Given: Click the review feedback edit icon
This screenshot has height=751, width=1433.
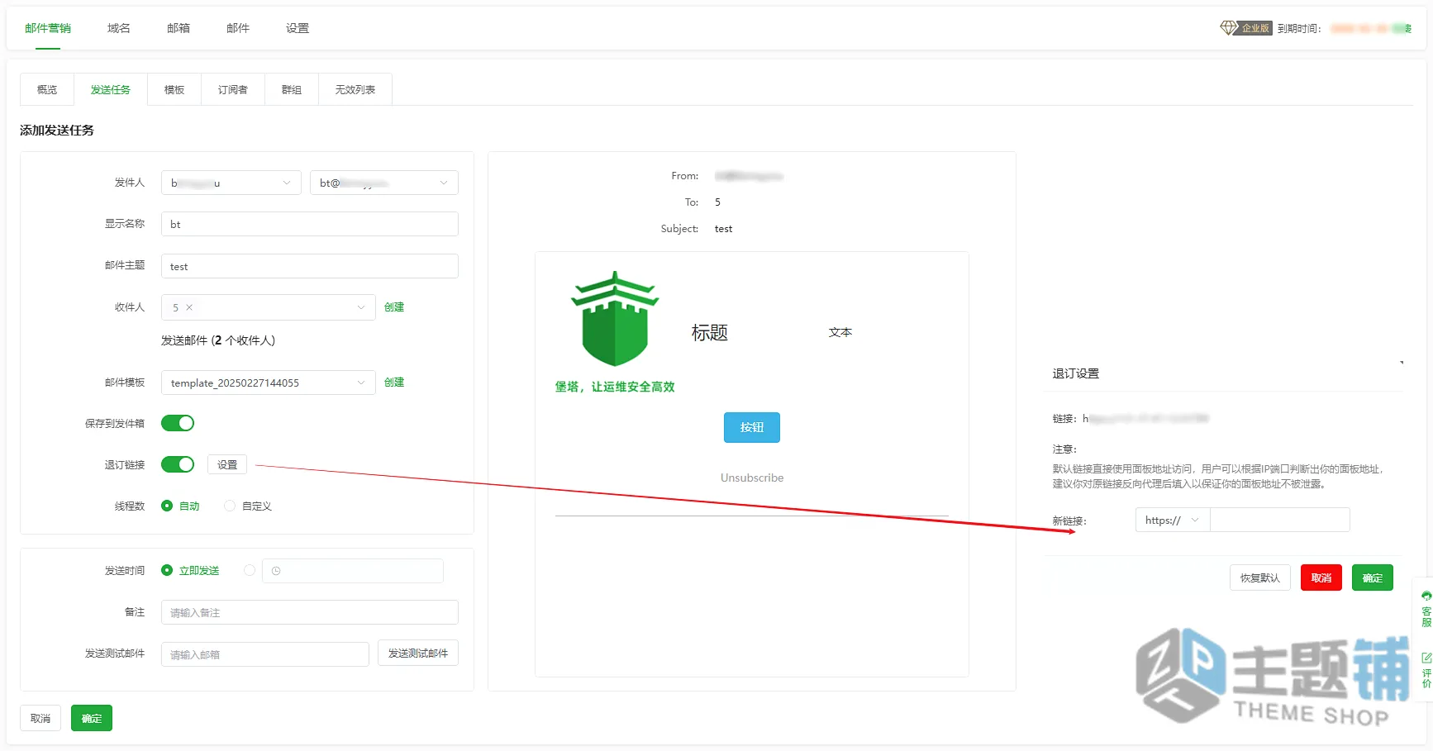Looking at the screenshot, I should point(1426,658).
